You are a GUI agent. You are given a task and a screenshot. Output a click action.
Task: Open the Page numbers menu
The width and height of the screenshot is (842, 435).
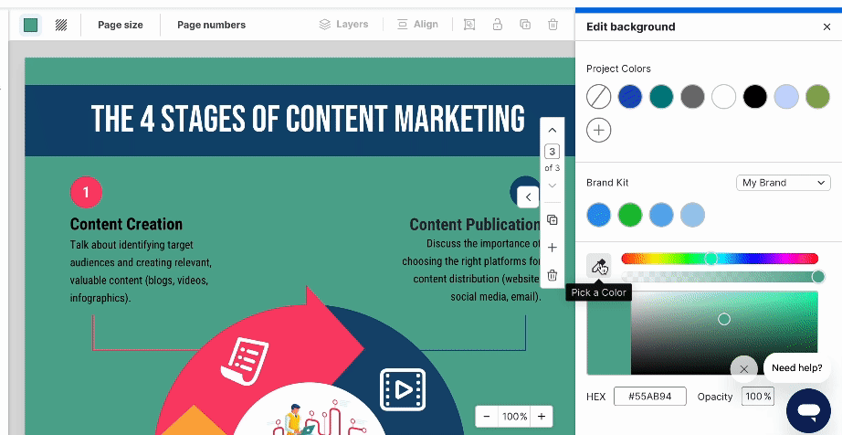coord(211,25)
